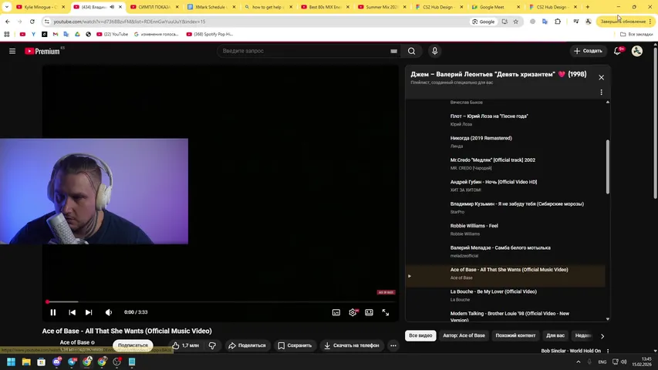
Task: Click the 'Подписаться' subscribe button
Action: [133, 345]
